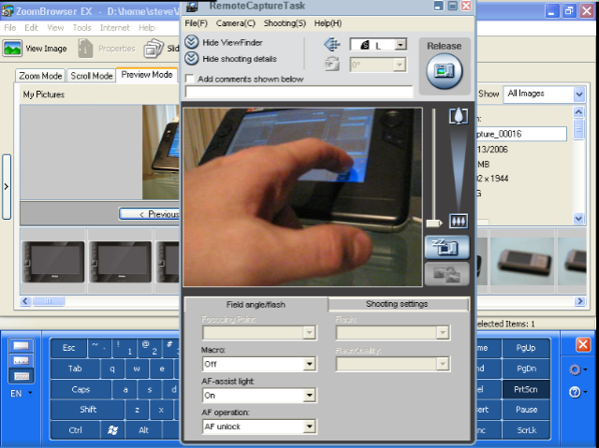Open Internet menu in ZoomBrowser

tap(114, 27)
